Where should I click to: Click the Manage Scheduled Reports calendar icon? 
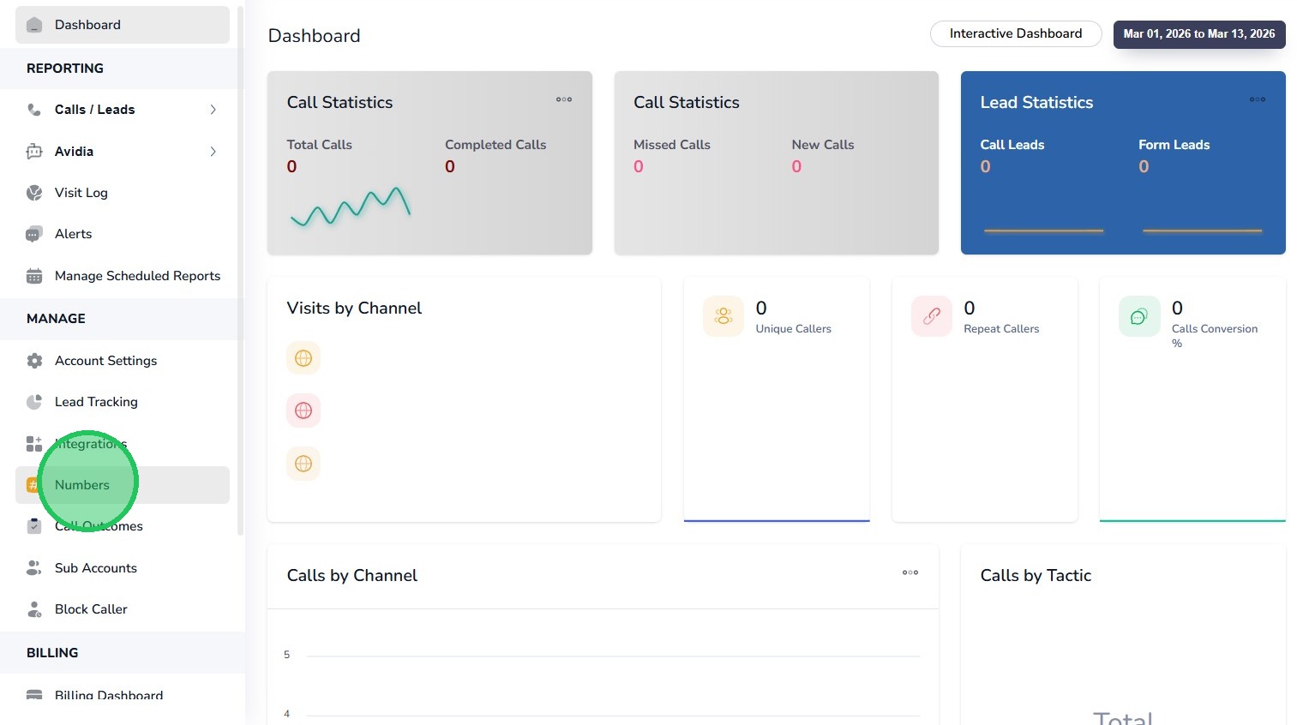click(x=34, y=276)
